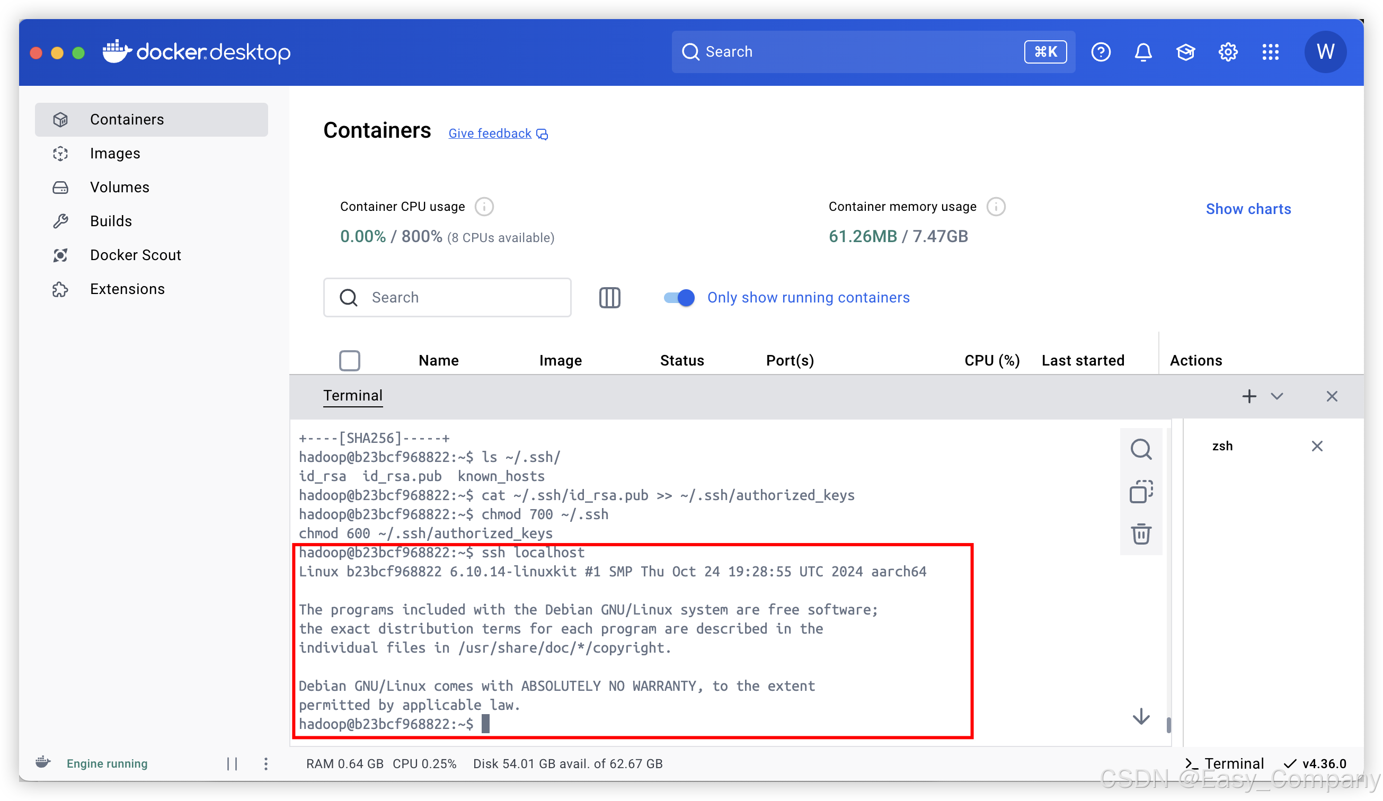Open the Learning center graduation-cap icon

[1185, 52]
